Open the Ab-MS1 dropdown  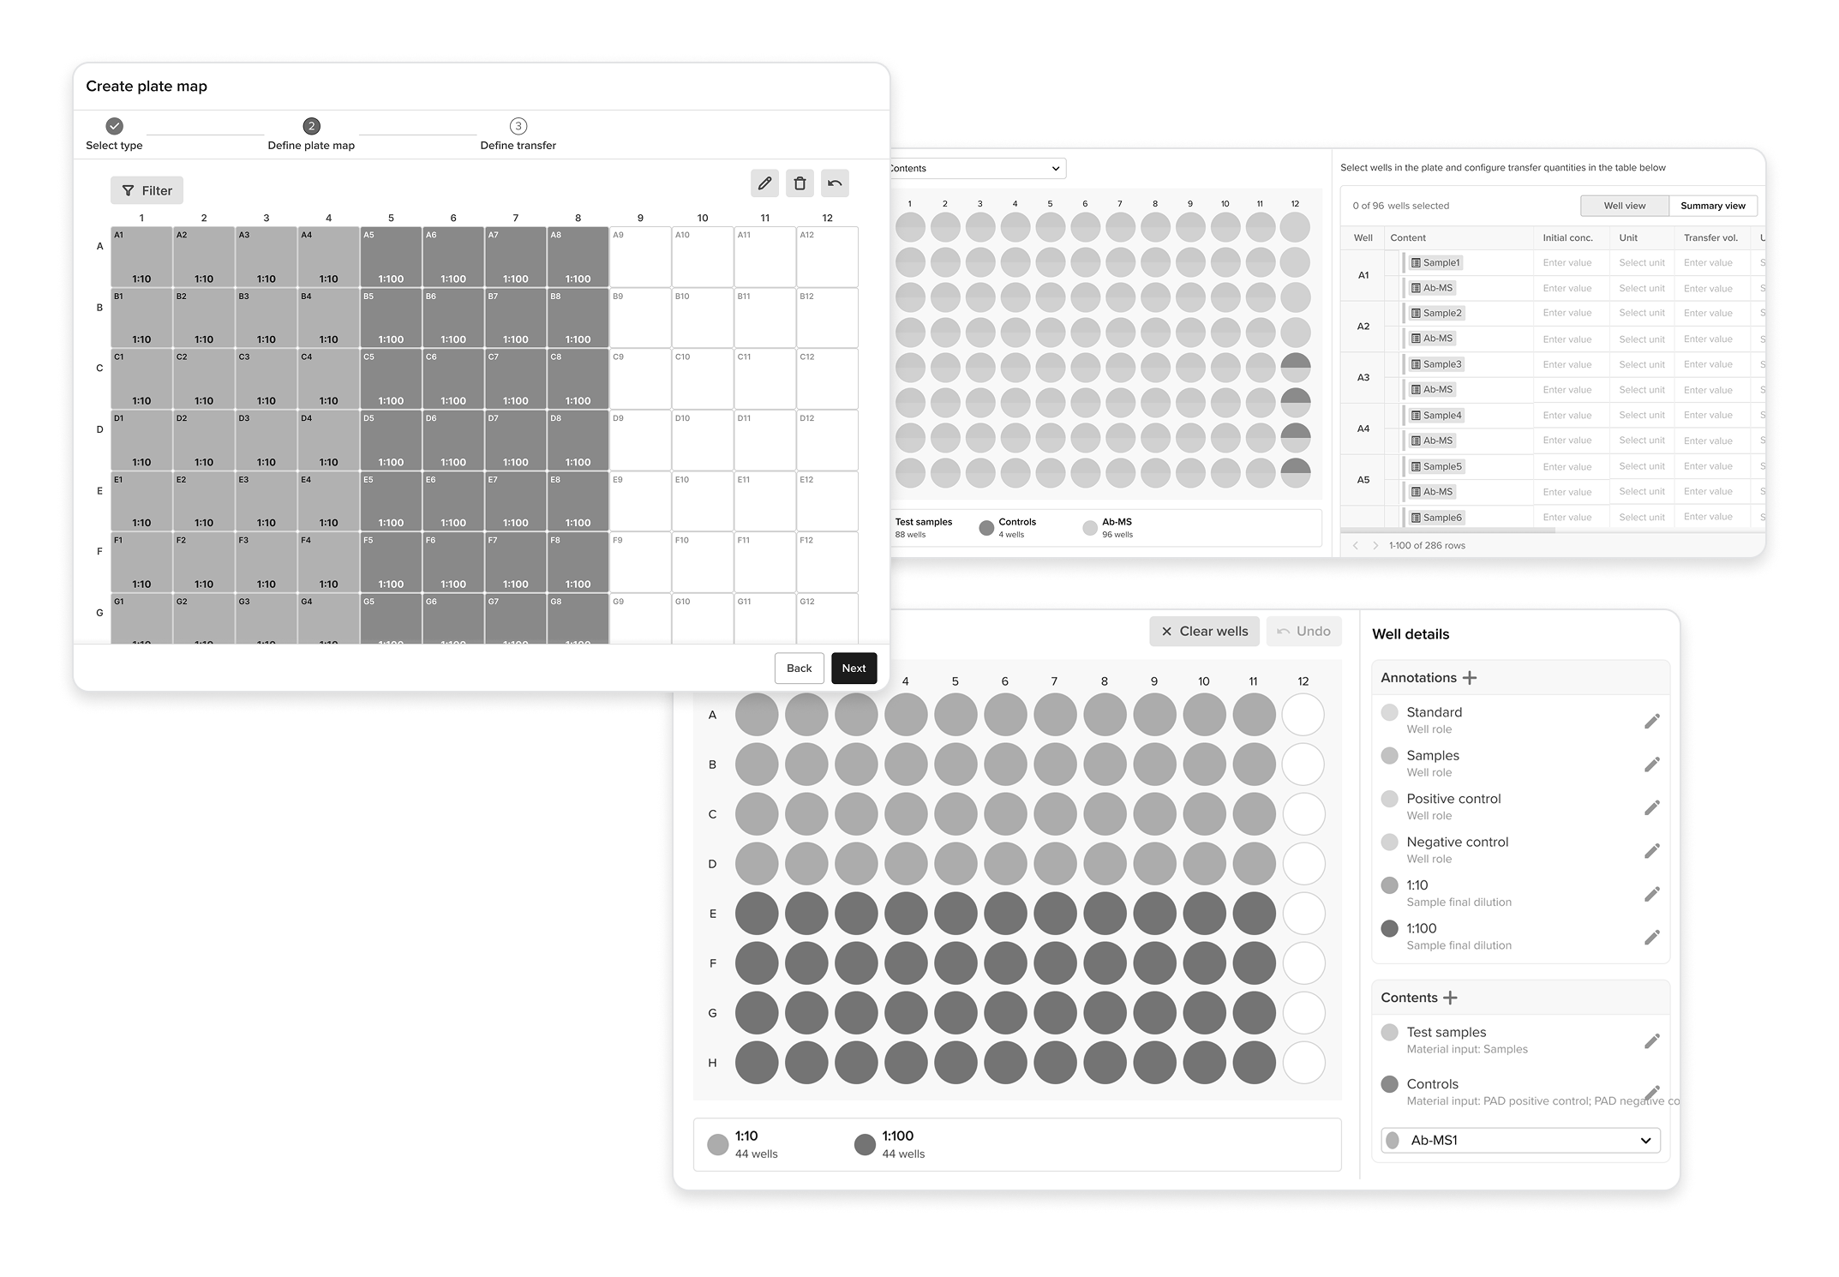[1520, 1140]
